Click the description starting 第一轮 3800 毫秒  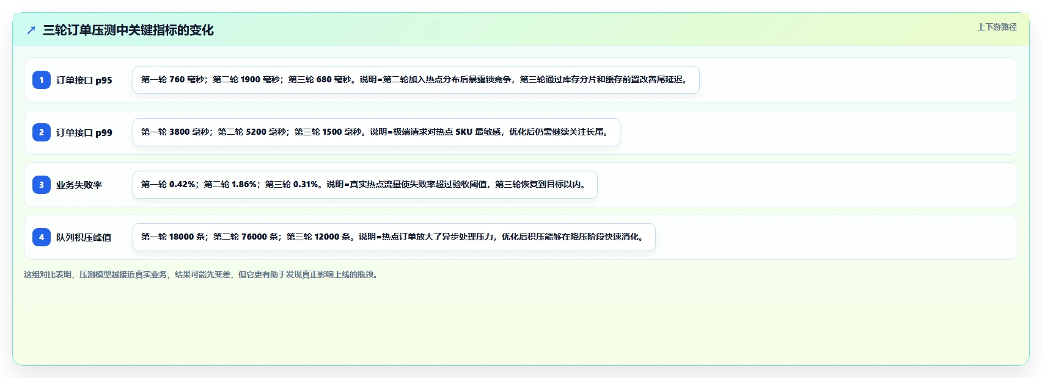[x=376, y=132]
